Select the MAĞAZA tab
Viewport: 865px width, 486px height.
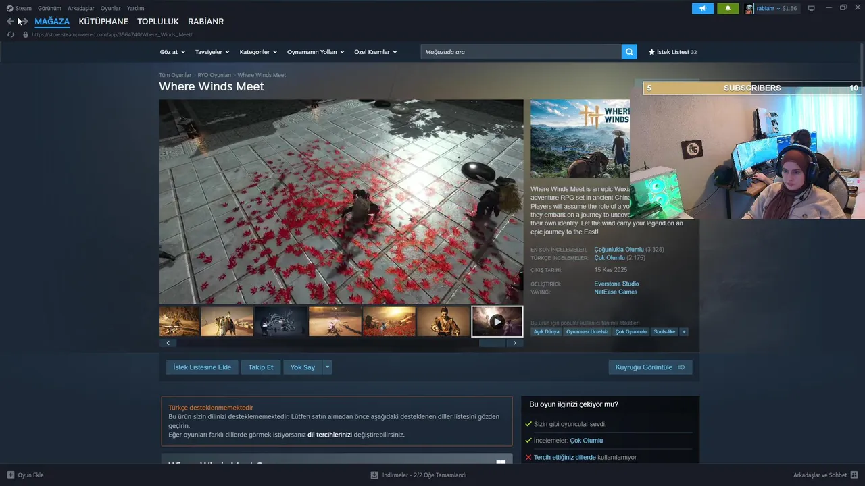[52, 22]
